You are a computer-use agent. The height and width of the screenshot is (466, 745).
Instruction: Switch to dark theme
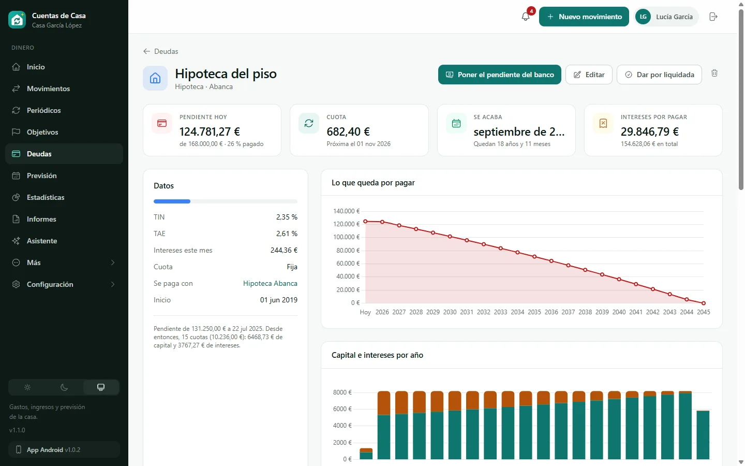pos(64,387)
